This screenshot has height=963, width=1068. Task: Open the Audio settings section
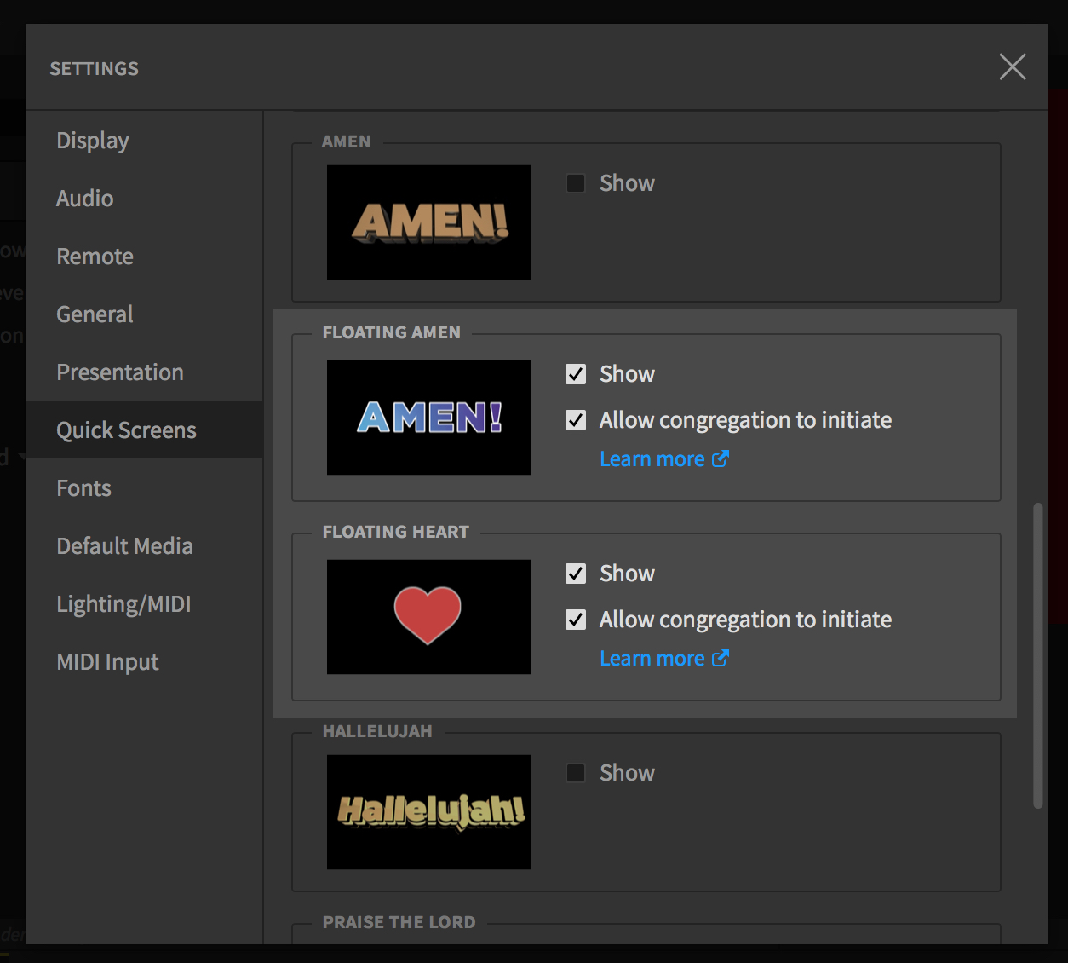[144, 199]
